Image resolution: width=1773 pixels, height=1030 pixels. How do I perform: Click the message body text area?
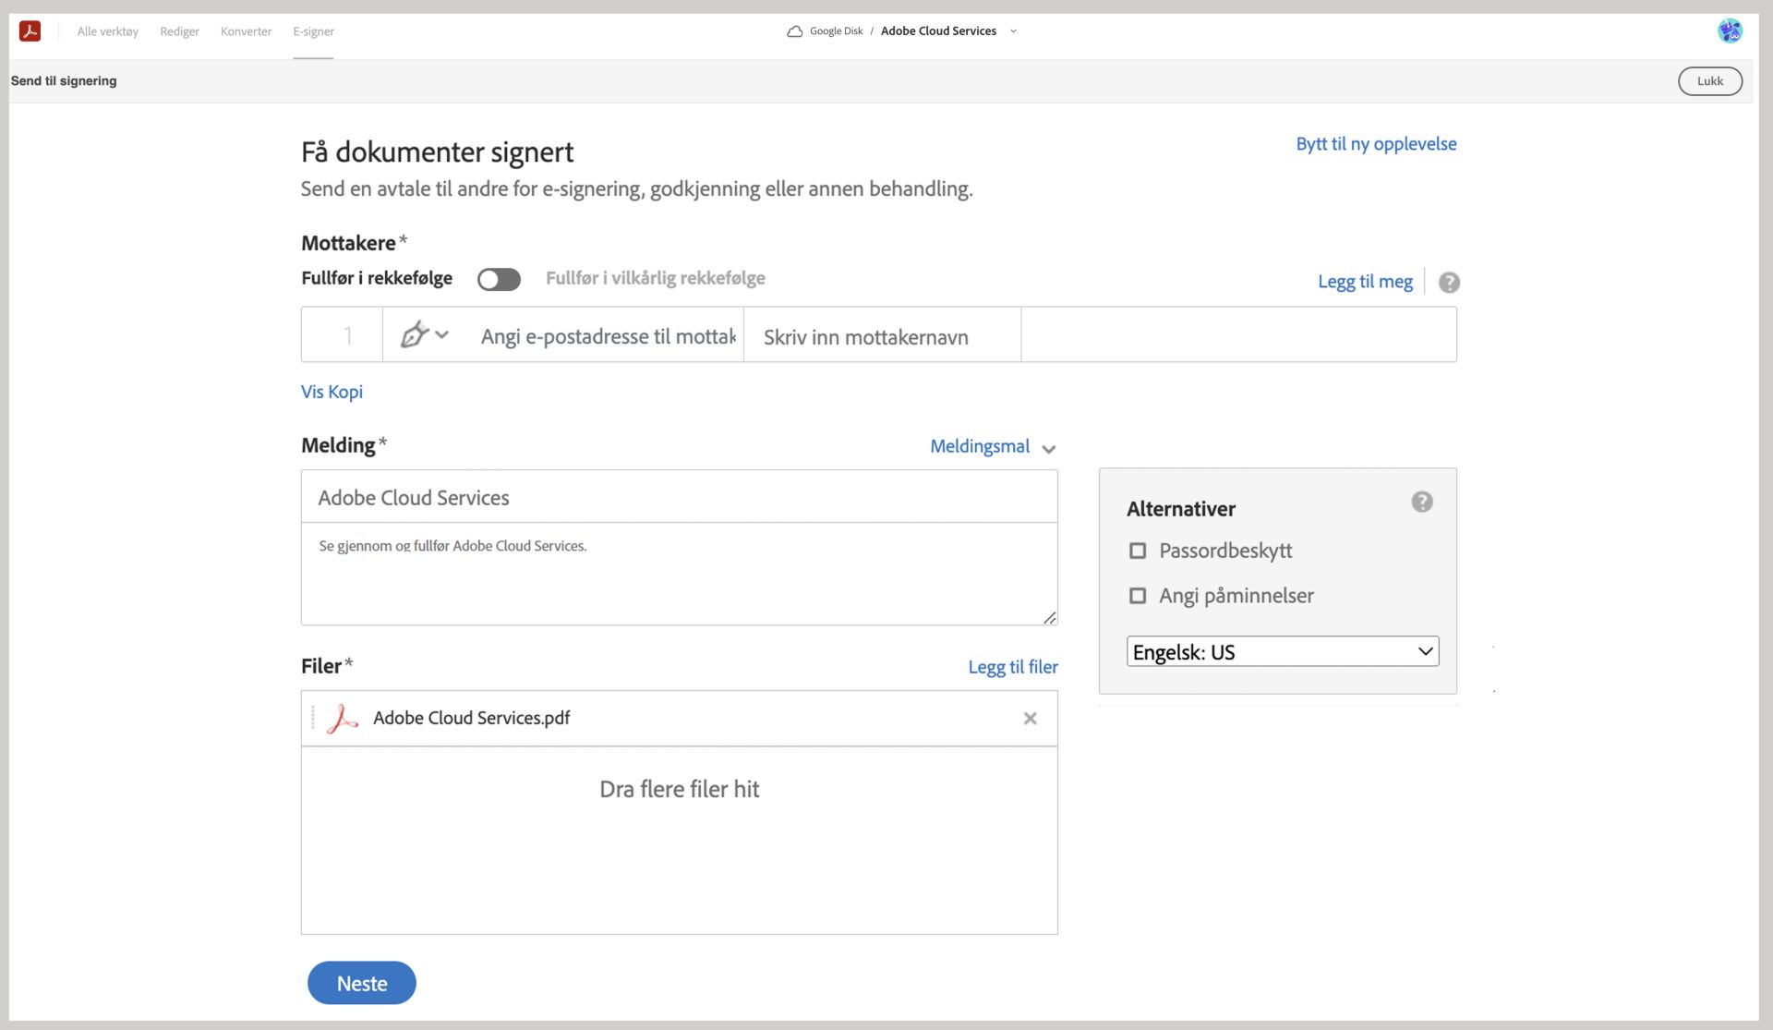point(679,575)
